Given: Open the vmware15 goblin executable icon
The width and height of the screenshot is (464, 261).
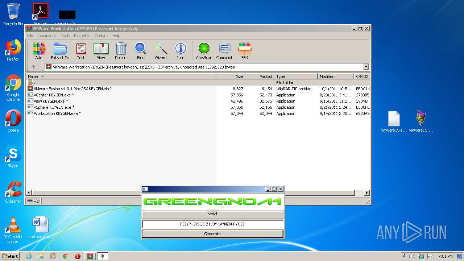Looking at the screenshot, I should [421, 121].
